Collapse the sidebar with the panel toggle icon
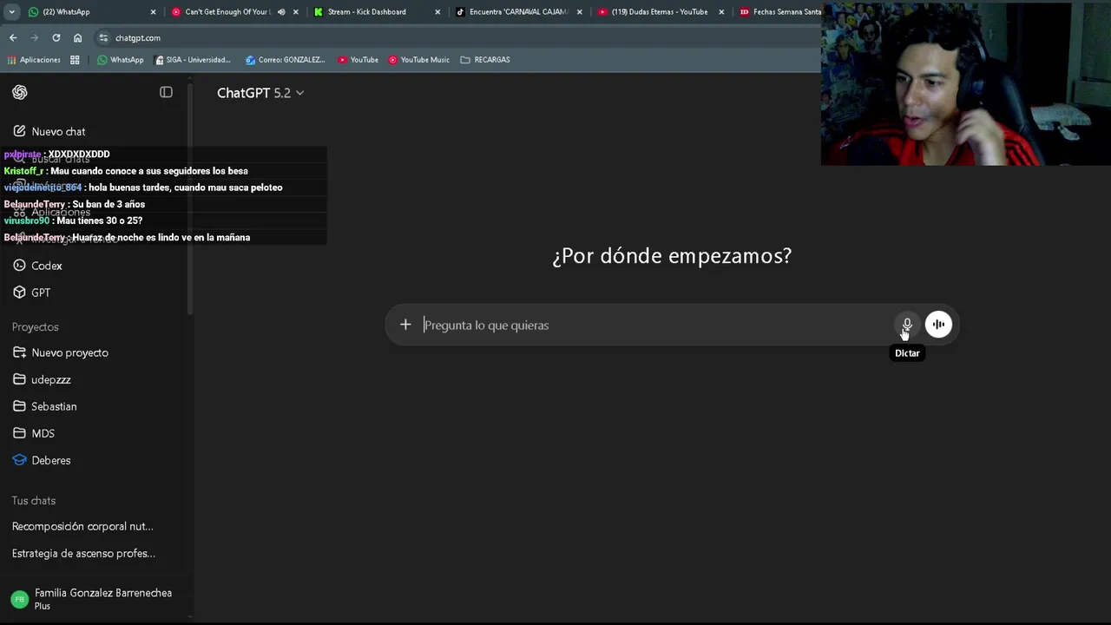1111x625 pixels. pos(166,92)
